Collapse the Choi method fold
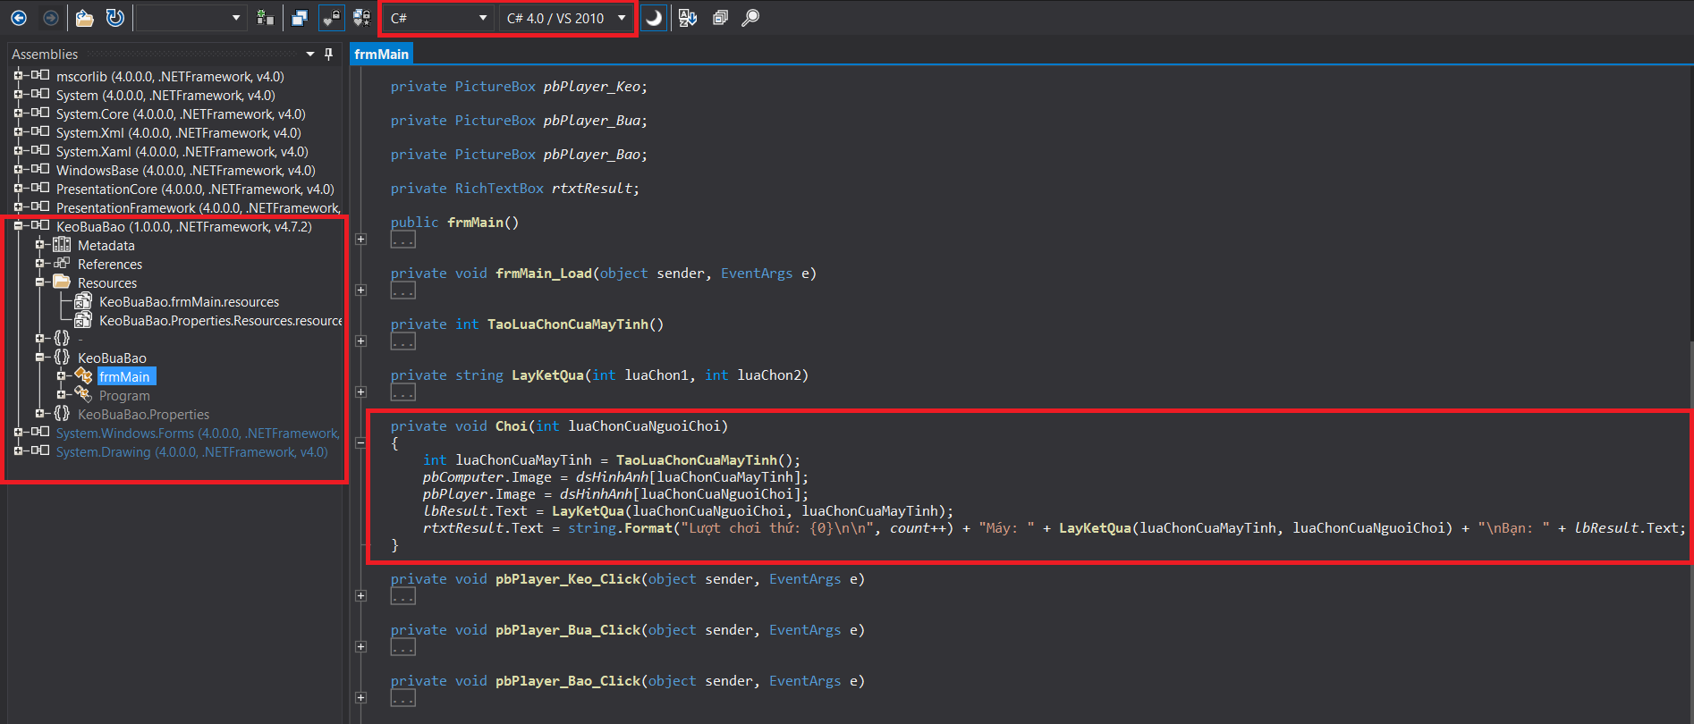Viewport: 1694px width, 724px height. click(x=360, y=443)
